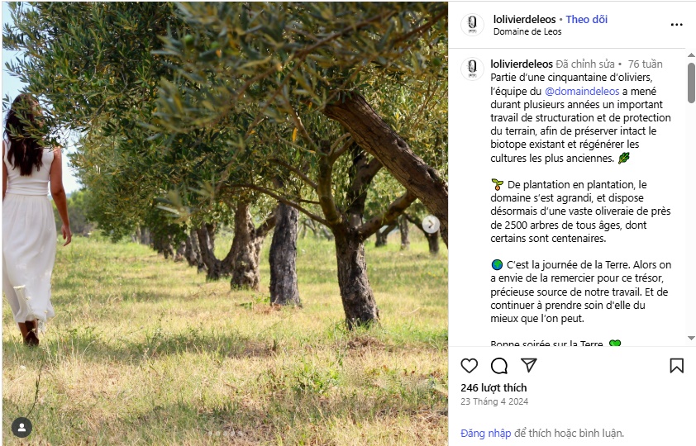696x446 pixels.
Task: Go to the next carousel photo
Action: pyautogui.click(x=431, y=224)
